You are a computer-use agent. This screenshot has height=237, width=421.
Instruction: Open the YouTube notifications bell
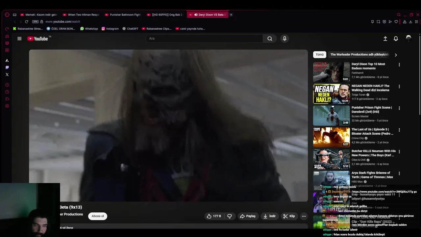pos(396,39)
